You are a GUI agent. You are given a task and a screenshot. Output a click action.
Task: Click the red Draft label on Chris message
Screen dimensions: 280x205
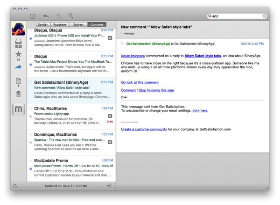(x=110, y=122)
